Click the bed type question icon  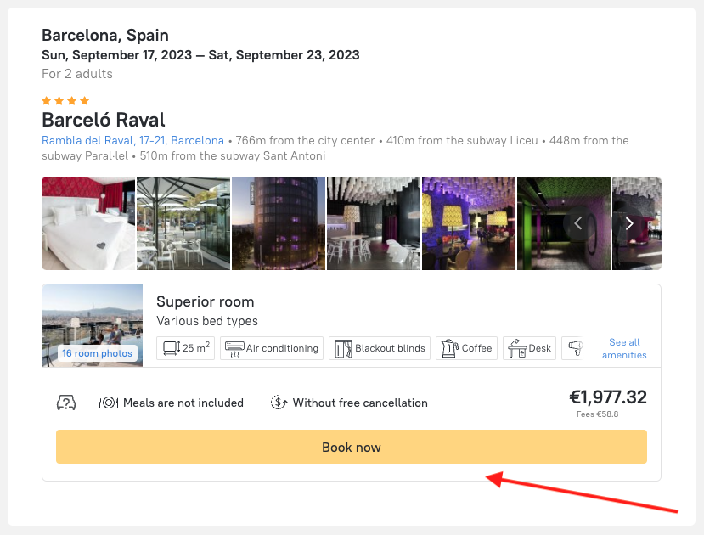(66, 403)
